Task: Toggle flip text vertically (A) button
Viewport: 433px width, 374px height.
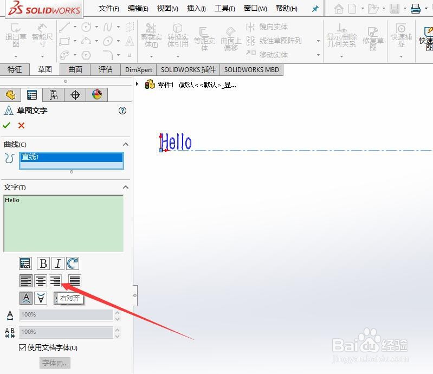Action: tap(26, 298)
